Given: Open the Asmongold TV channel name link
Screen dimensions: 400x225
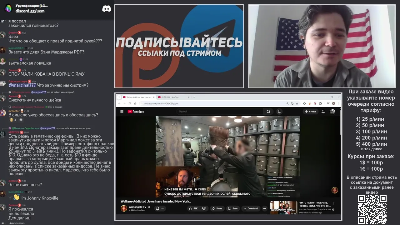Looking at the screenshot, I should pos(138,207).
